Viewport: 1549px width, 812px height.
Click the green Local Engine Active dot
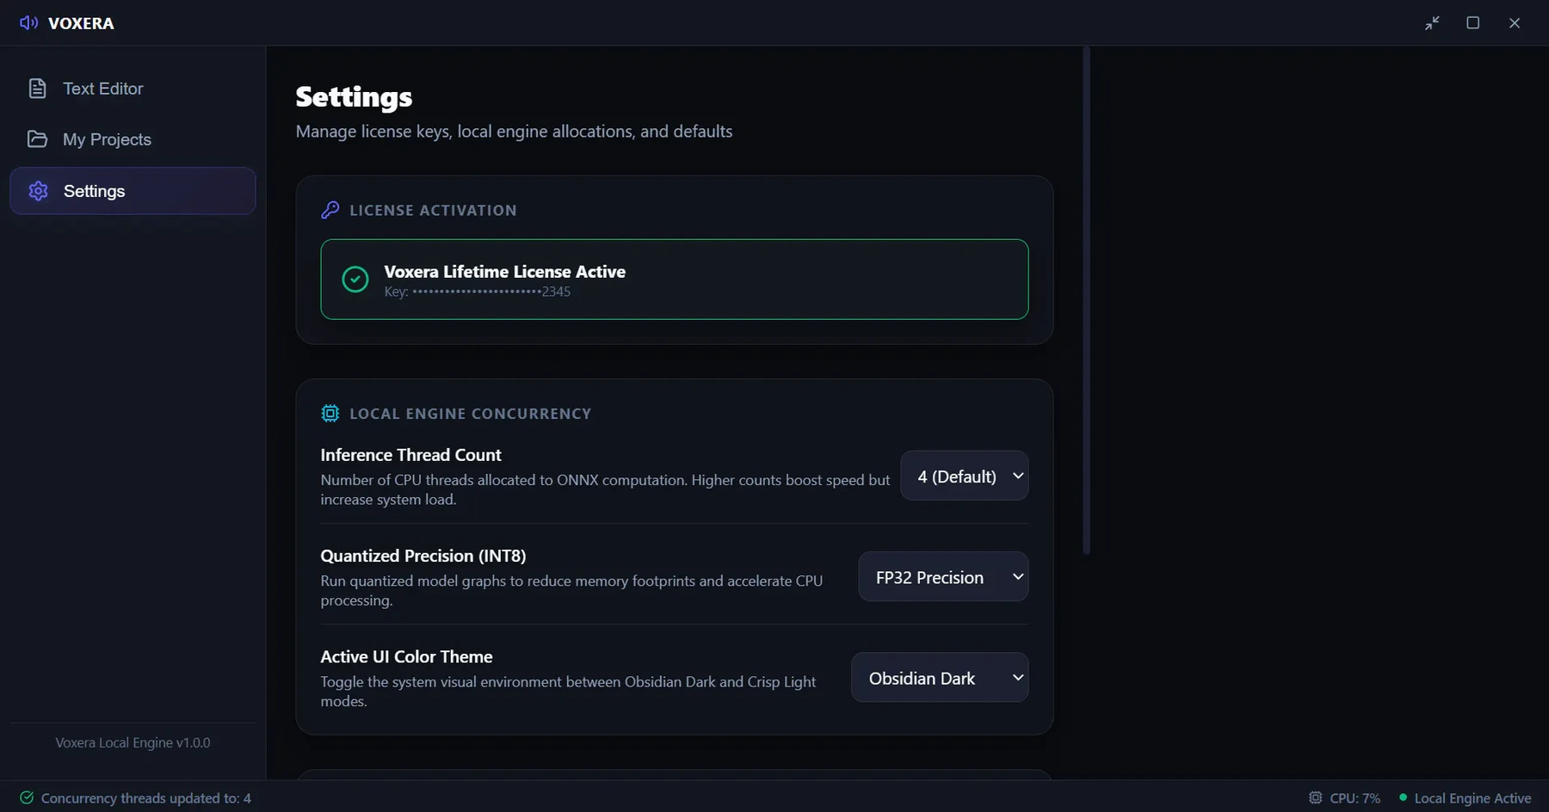click(x=1403, y=797)
